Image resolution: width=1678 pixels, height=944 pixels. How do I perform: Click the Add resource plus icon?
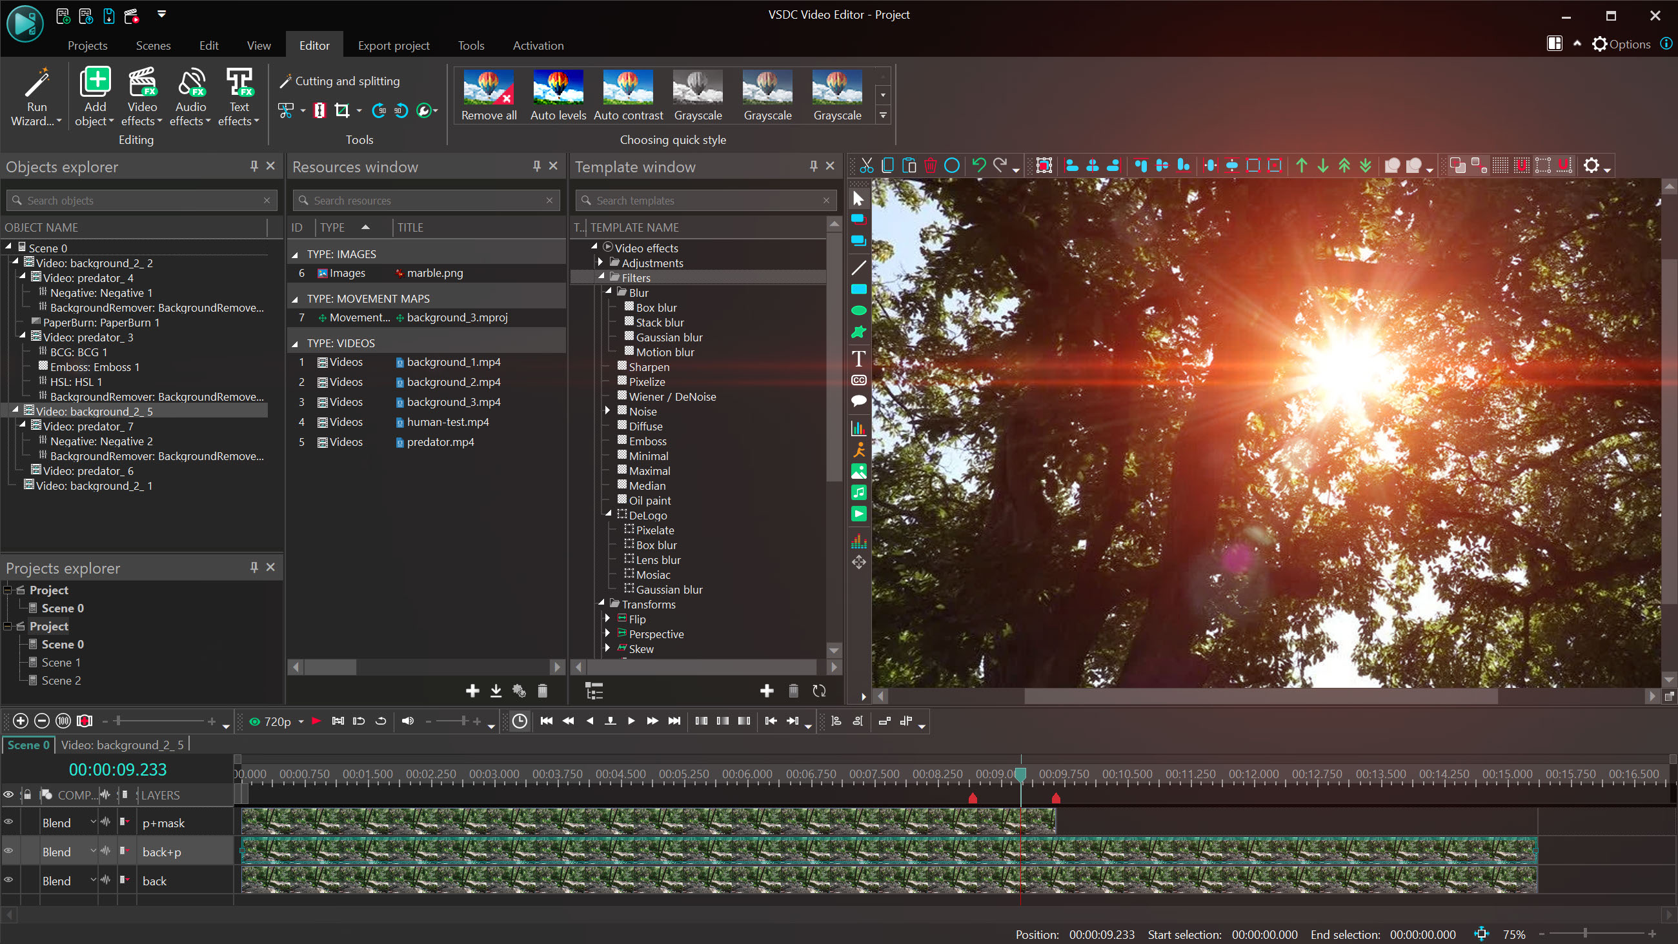coord(473,690)
